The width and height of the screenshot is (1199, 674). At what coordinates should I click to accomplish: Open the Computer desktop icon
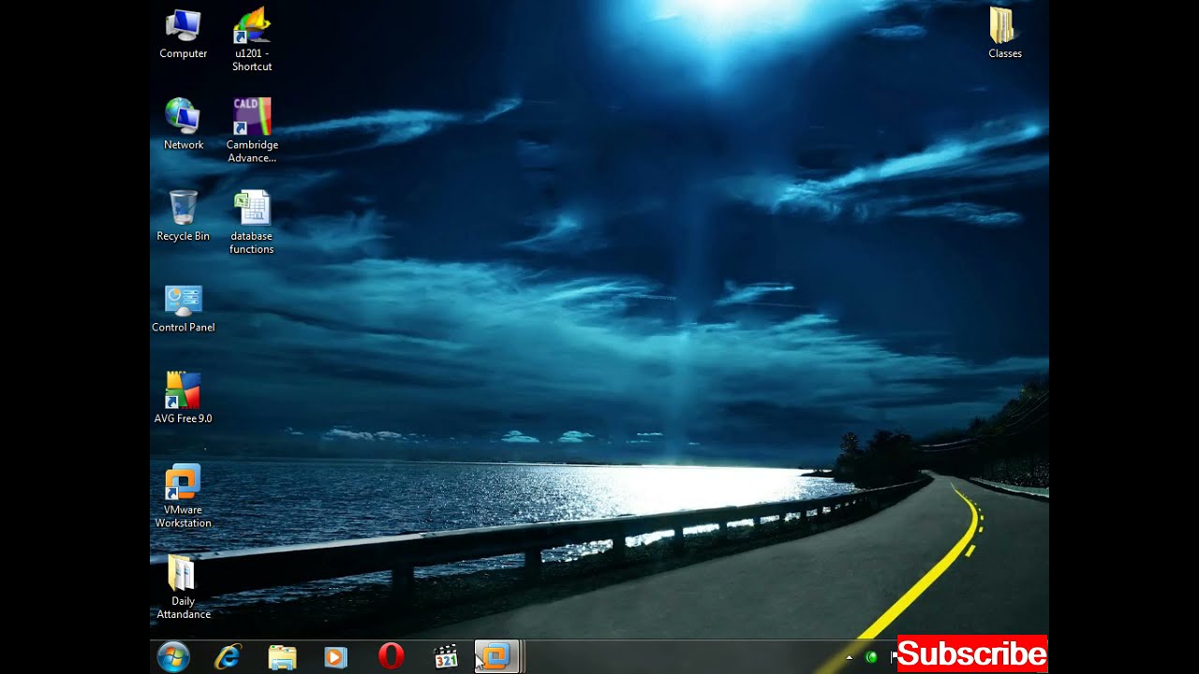[184, 34]
